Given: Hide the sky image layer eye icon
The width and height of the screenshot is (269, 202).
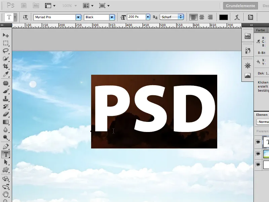Looking at the screenshot, I should 258,154.
